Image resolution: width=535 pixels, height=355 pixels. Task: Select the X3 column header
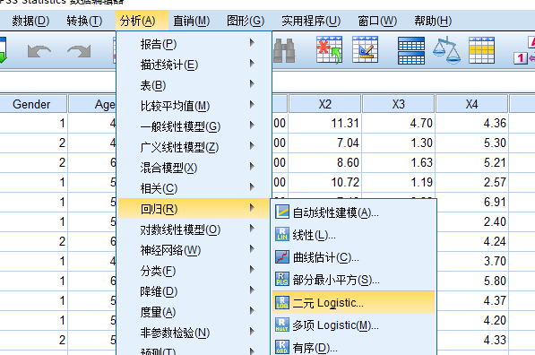coord(398,104)
